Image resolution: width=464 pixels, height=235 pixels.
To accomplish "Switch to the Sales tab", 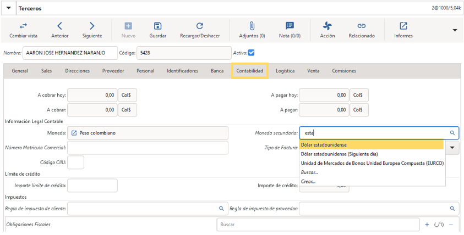I will (46, 71).
